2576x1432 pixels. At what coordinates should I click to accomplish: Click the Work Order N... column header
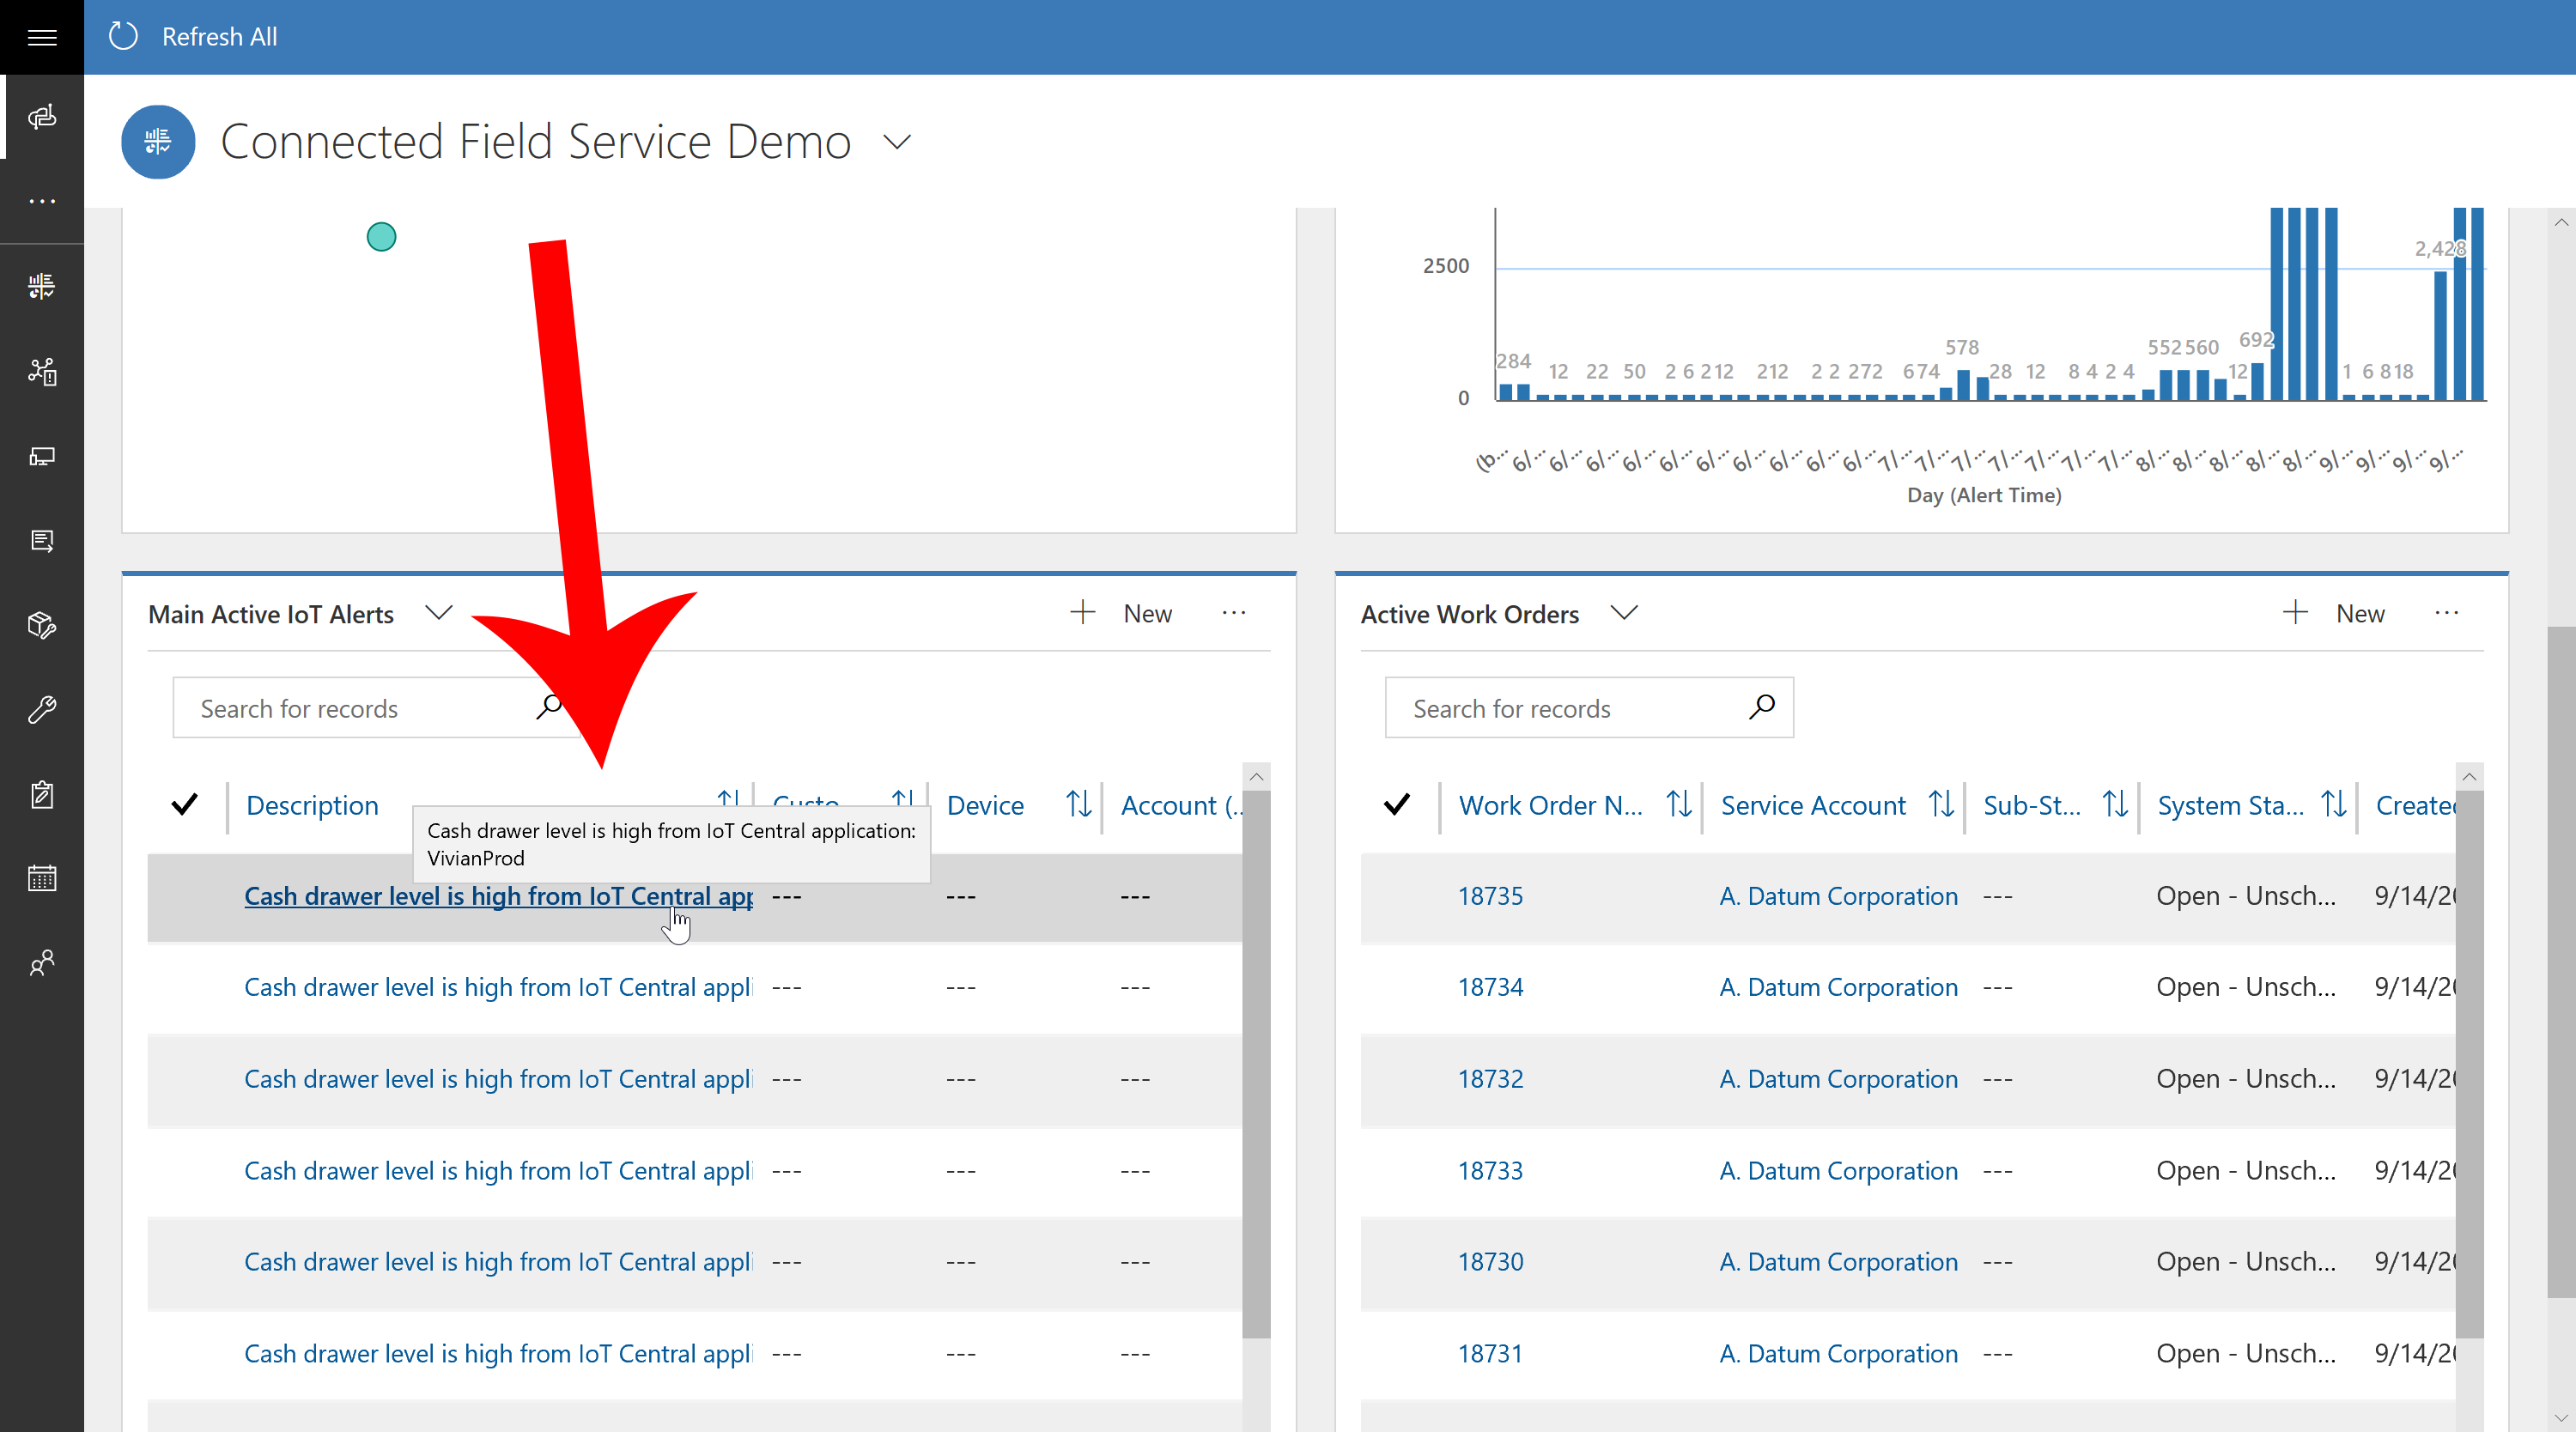point(1550,805)
